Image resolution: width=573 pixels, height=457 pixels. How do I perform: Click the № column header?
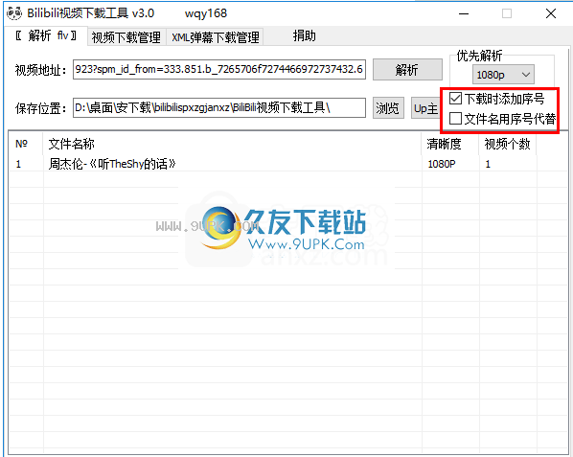pyautogui.click(x=26, y=144)
